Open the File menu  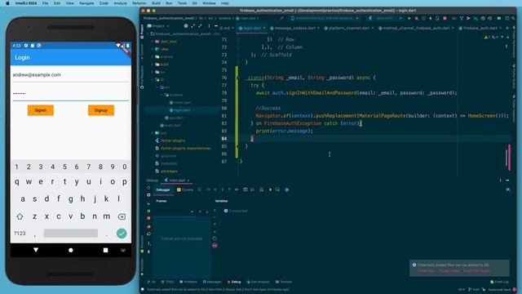click(x=45, y=3)
